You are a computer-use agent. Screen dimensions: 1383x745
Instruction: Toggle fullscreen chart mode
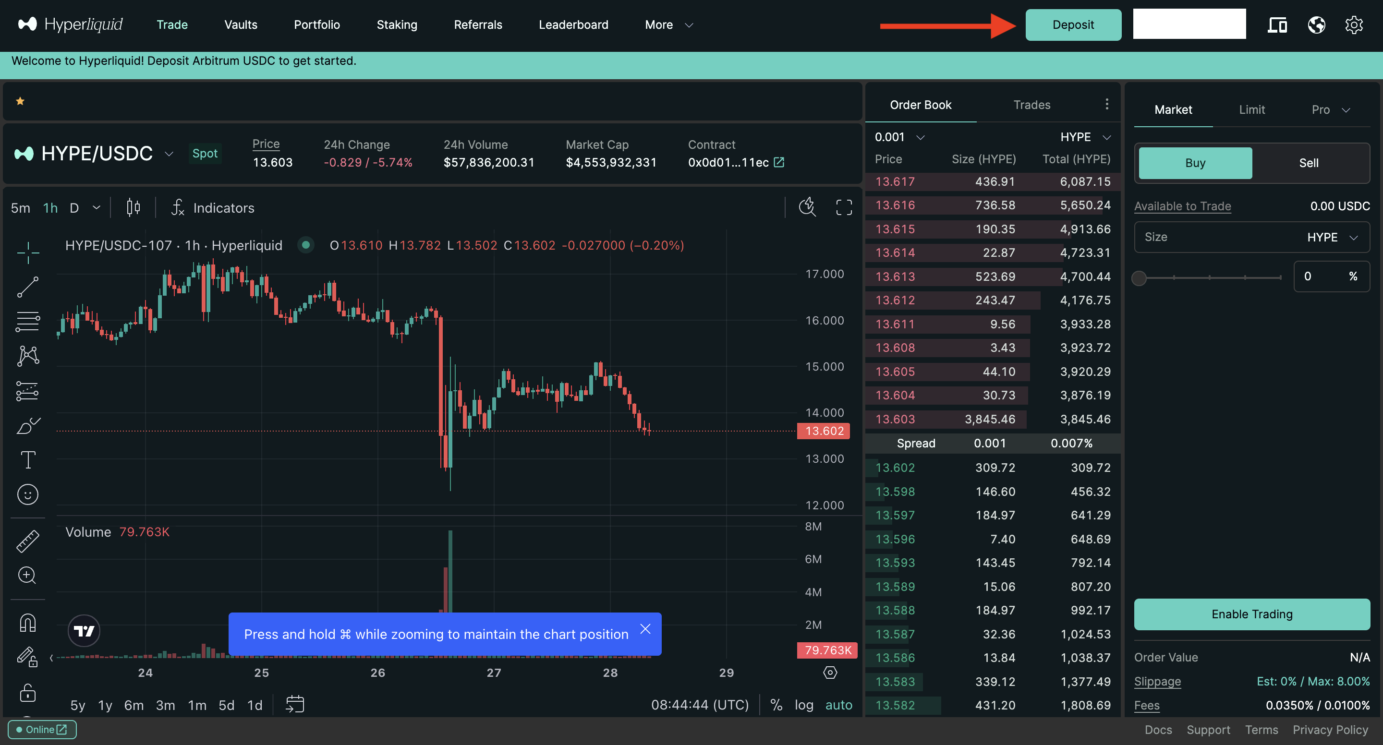tap(844, 207)
